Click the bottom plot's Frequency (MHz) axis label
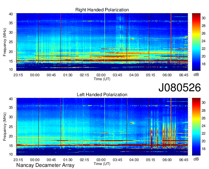Screen dimensions: 209x169 5,127
